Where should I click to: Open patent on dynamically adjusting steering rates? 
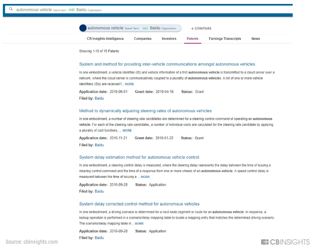pyautogui.click(x=145, y=111)
